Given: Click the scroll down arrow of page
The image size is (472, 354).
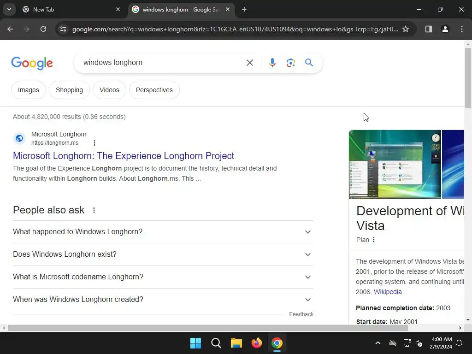Looking at the screenshot, I should (x=468, y=320).
